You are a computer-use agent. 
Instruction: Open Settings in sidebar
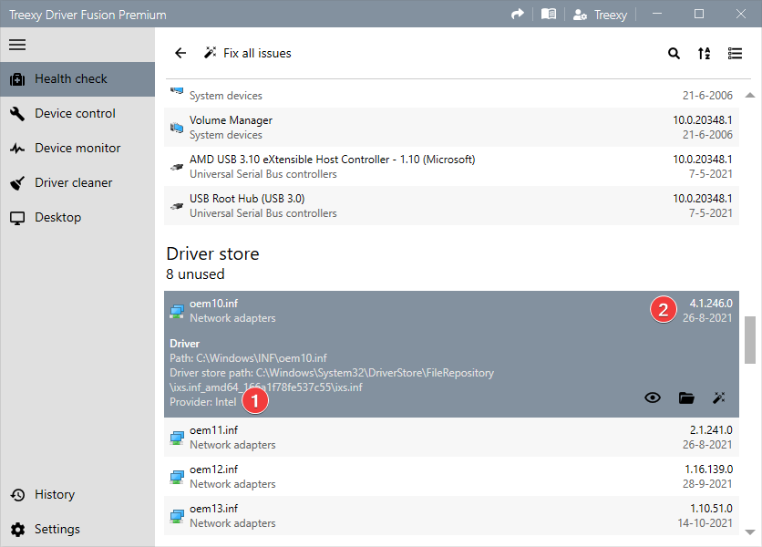pos(77,529)
